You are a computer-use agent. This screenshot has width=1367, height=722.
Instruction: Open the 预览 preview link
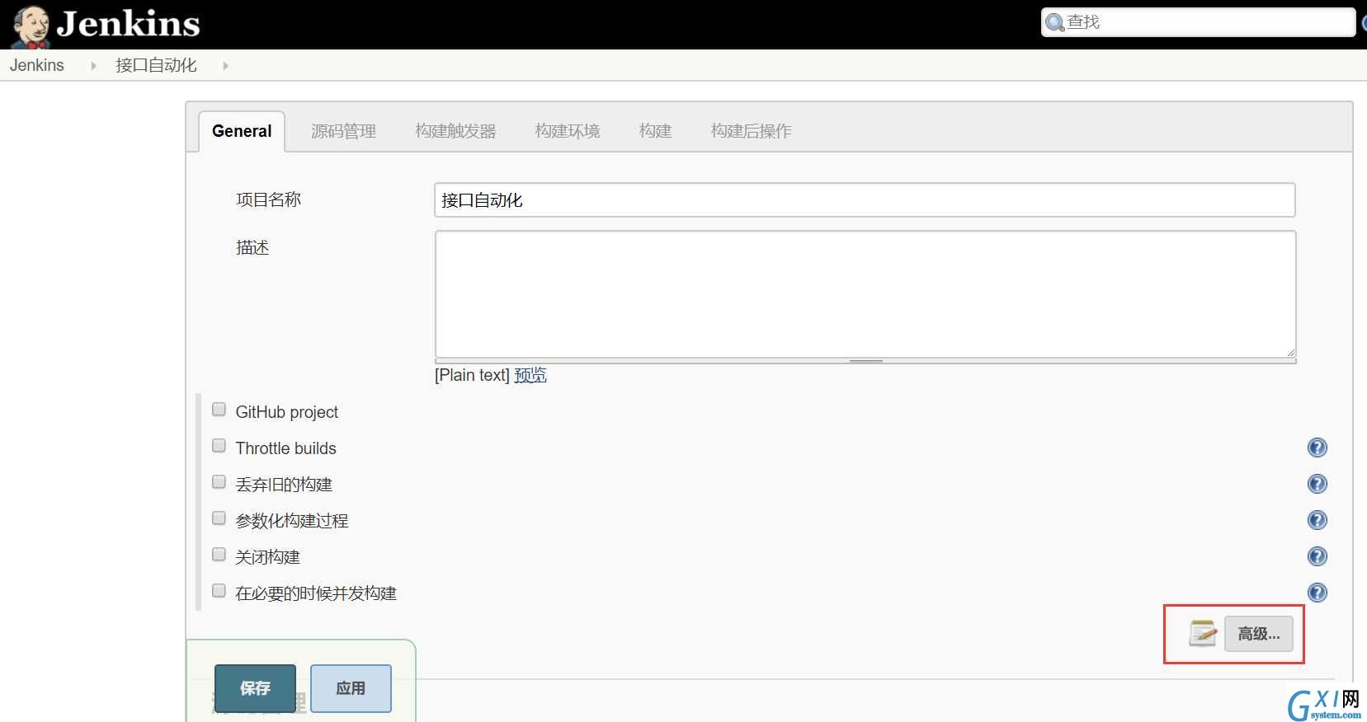pyautogui.click(x=530, y=375)
